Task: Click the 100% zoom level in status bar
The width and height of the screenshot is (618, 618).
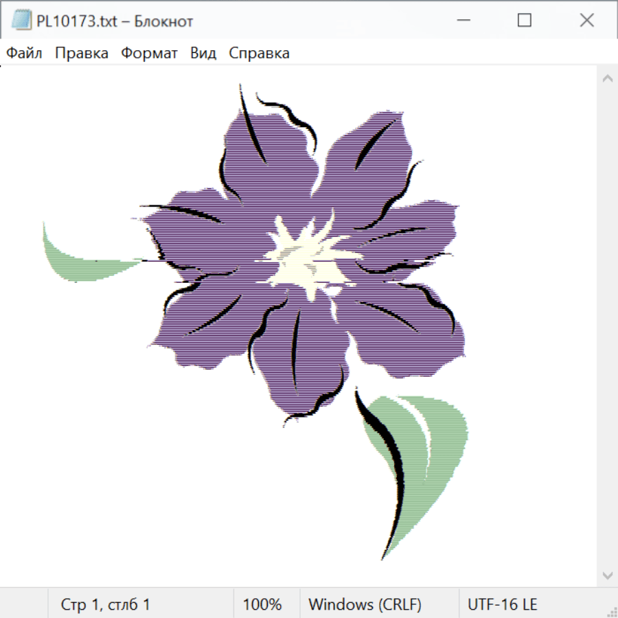Action: (262, 604)
